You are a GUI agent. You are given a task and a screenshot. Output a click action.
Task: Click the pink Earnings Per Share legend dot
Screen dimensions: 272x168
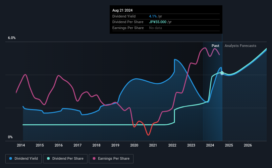point(94,158)
